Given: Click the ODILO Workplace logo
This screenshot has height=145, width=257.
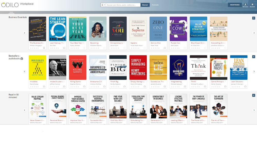Looking at the screenshot, I should pyautogui.click(x=17, y=5).
